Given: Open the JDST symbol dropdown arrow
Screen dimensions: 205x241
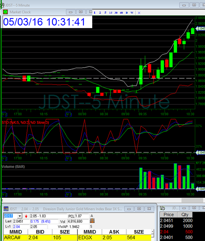Looking at the screenshot, I should [20, 216].
